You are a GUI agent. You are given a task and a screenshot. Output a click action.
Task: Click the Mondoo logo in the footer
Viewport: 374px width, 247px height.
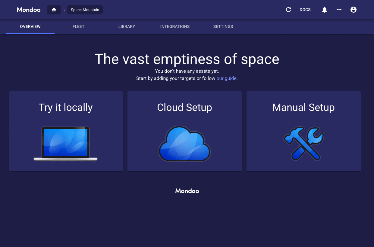tap(187, 191)
